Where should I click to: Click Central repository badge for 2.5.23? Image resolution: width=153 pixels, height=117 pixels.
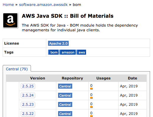[x=65, y=105]
